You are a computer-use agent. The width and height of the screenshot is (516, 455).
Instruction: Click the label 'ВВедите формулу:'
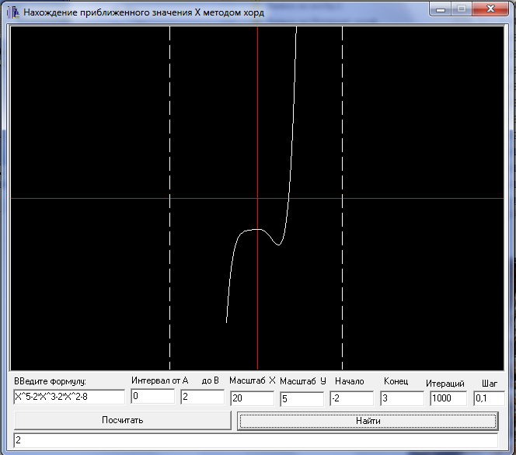click(50, 382)
